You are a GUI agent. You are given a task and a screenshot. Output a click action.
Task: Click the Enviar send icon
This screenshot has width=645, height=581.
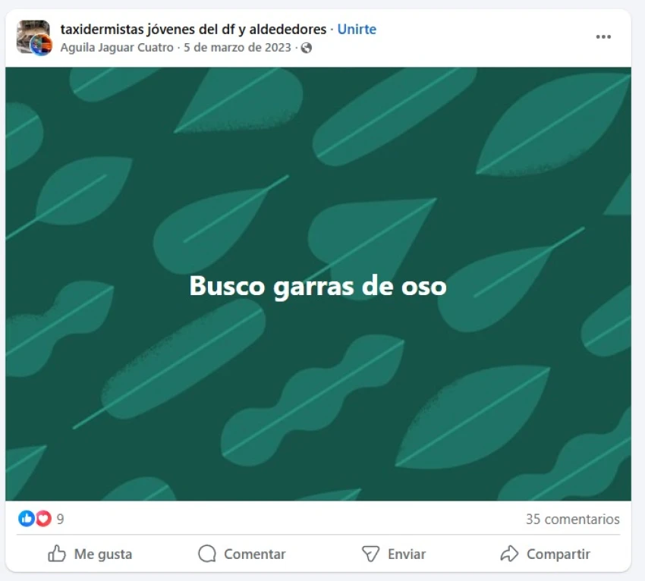[x=370, y=554]
